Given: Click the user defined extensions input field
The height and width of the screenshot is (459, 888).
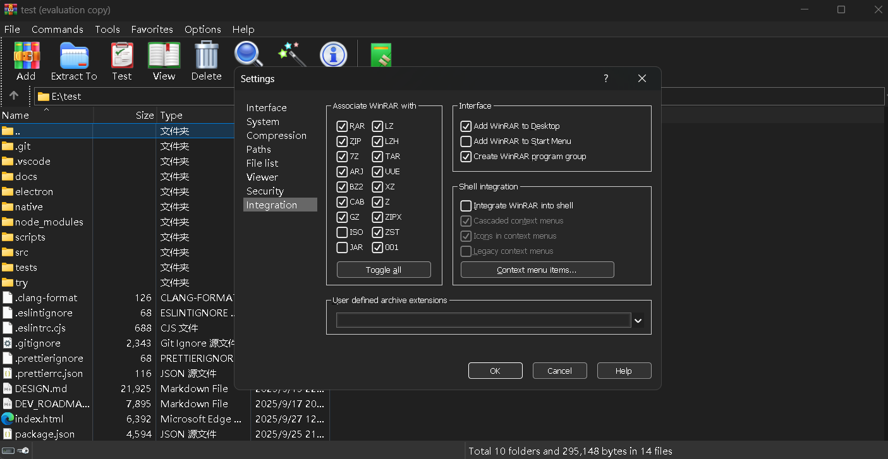Looking at the screenshot, I should click(x=483, y=321).
